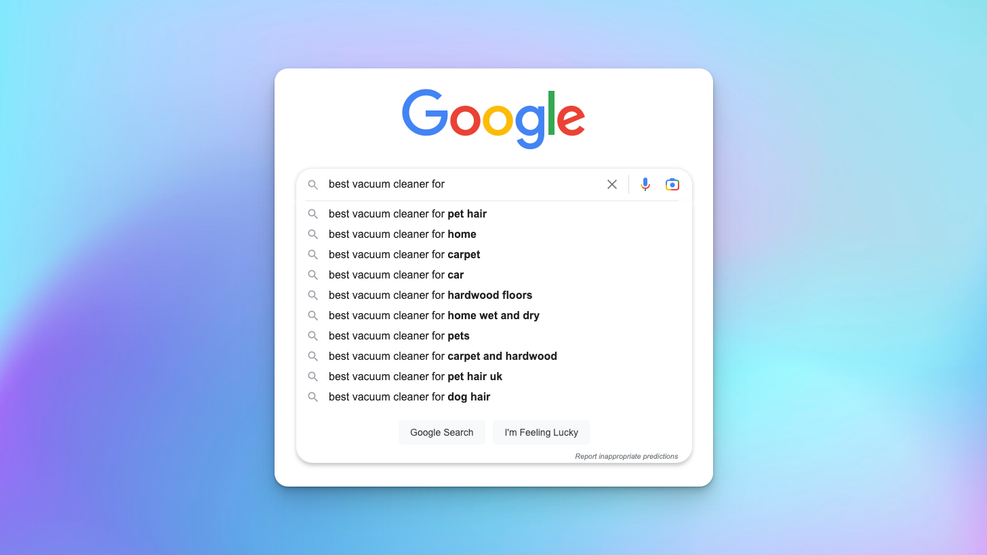Click the Google logo
Image resolution: width=987 pixels, height=555 pixels.
(493, 118)
